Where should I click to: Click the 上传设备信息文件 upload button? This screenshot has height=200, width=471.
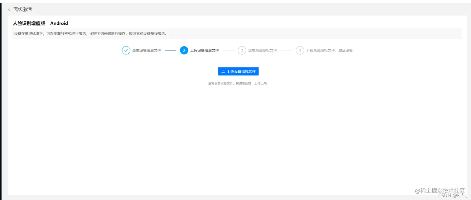pyautogui.click(x=238, y=71)
